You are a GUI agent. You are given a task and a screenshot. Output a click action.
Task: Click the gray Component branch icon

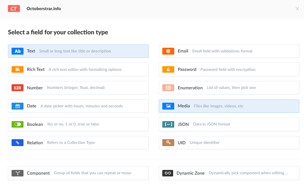(x=17, y=173)
